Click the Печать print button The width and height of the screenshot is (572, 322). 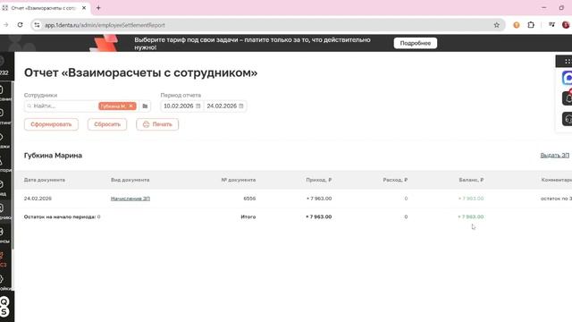157,124
